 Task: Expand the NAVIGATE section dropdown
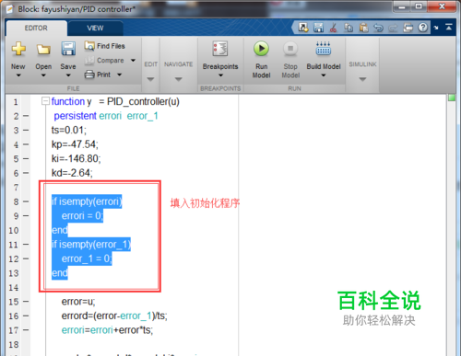coord(179,79)
